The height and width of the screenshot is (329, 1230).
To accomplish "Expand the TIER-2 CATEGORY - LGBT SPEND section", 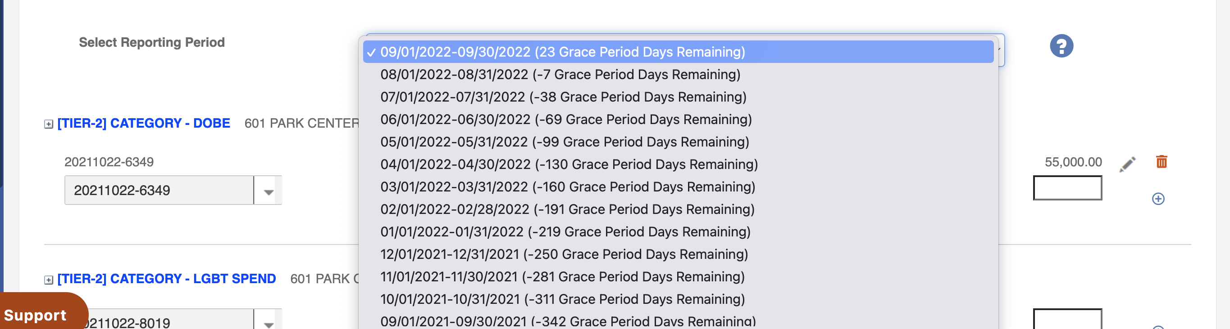I will point(48,280).
